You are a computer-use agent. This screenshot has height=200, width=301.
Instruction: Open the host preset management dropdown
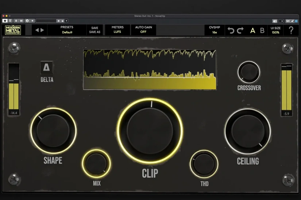pos(66,21)
